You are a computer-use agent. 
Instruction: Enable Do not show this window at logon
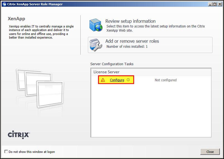click(6, 152)
